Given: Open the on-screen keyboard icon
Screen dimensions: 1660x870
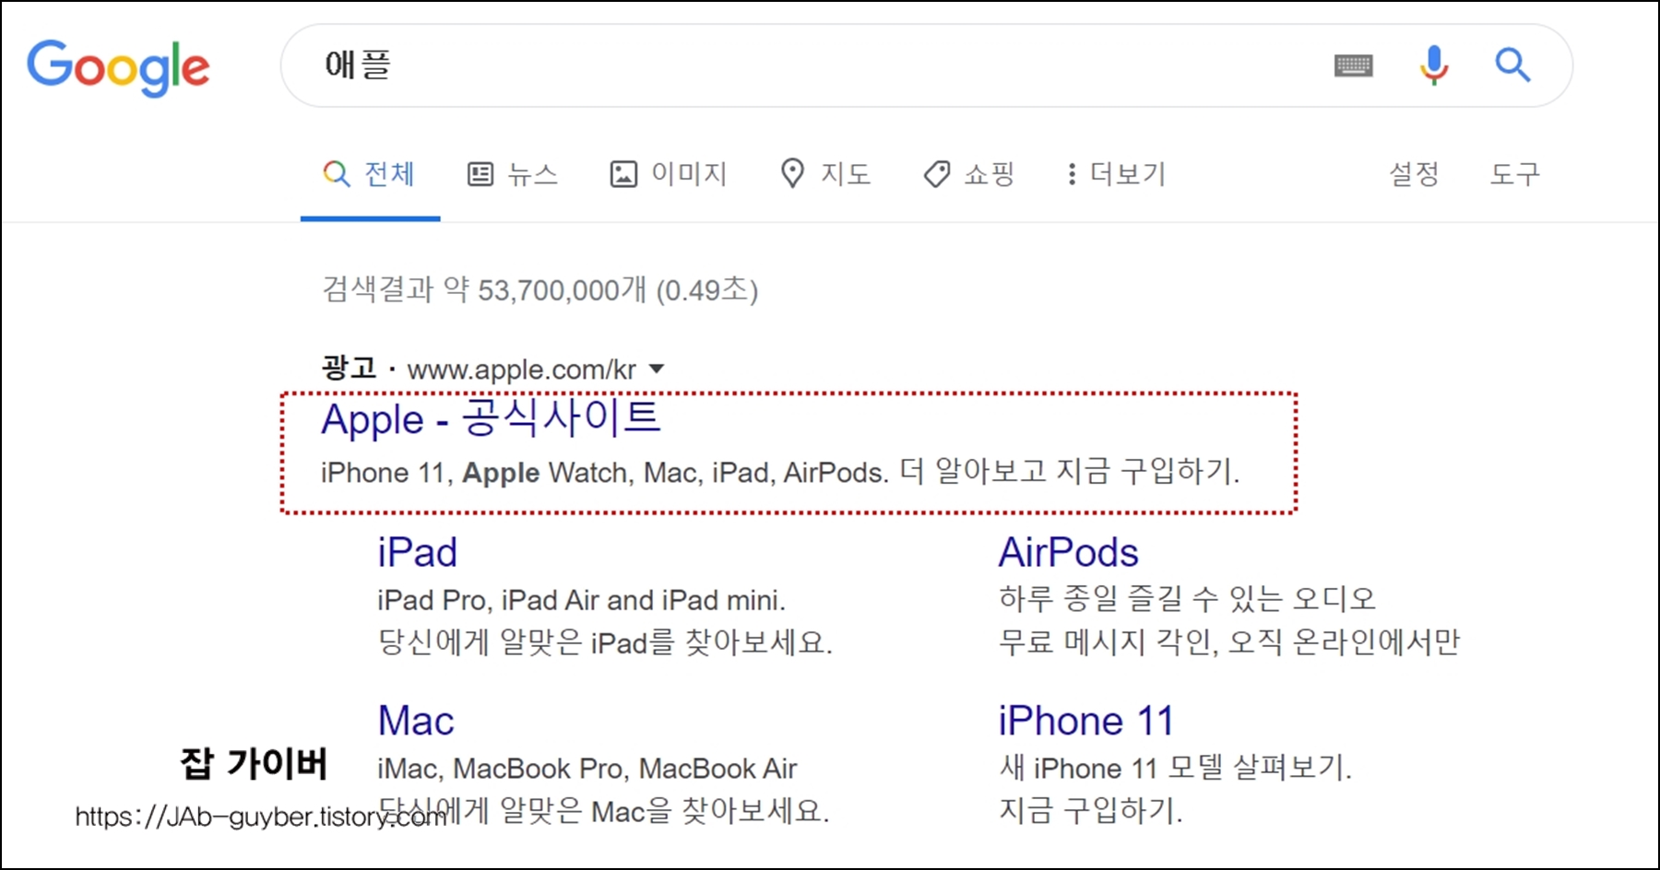Looking at the screenshot, I should click(1353, 65).
